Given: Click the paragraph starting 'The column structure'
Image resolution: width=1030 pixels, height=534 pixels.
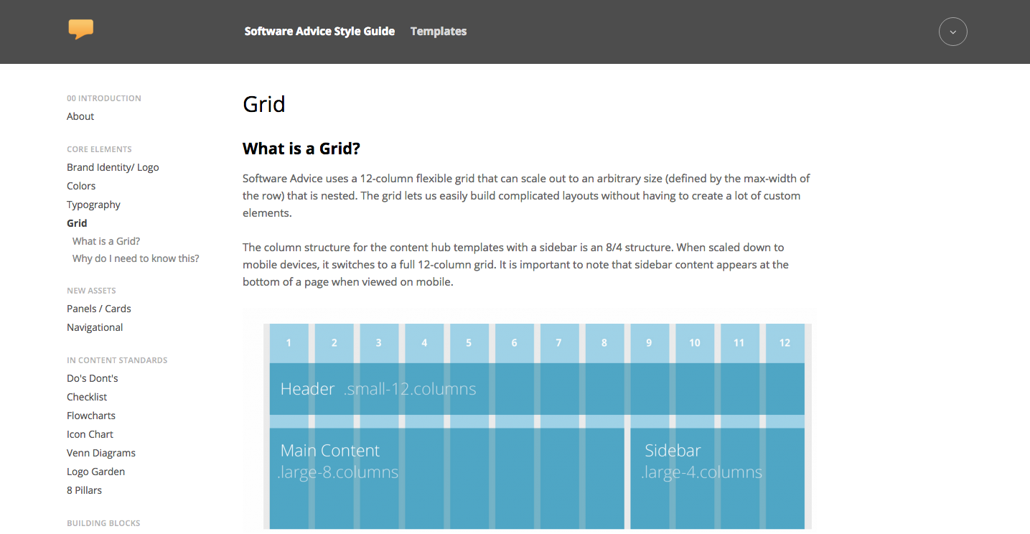Looking at the screenshot, I should (x=515, y=264).
